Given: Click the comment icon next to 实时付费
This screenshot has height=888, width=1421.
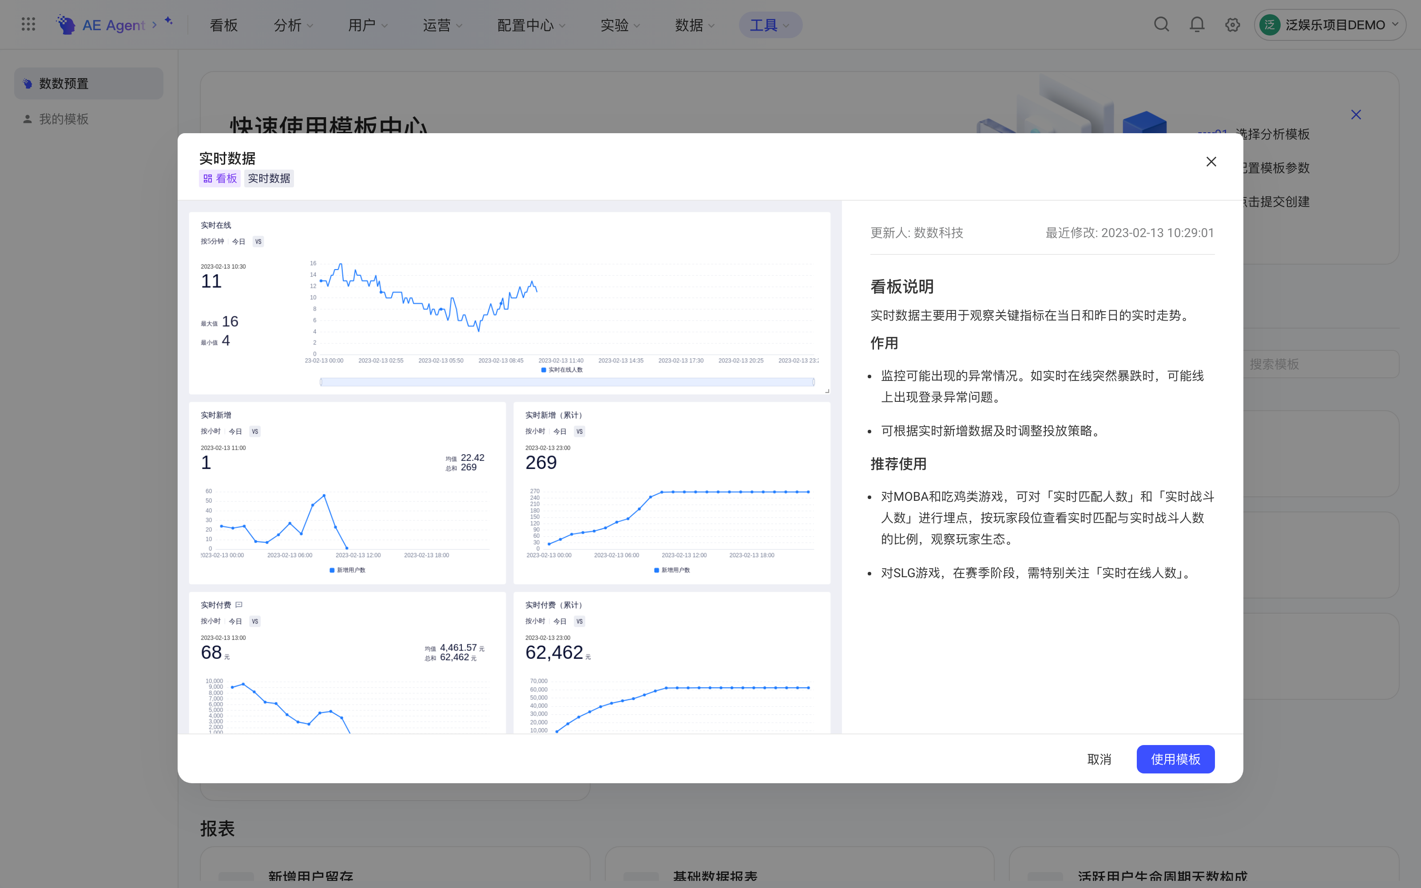Looking at the screenshot, I should (239, 604).
